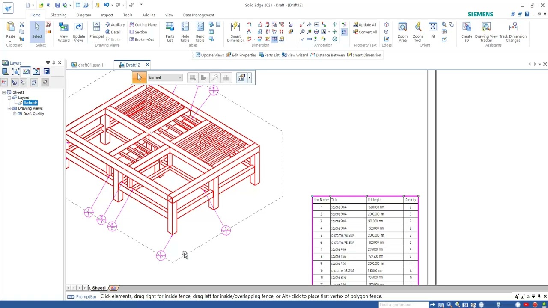Open the Layers panel options dropdown arrow

48,63
